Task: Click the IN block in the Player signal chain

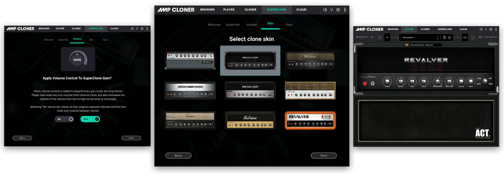Action: (x=387, y=37)
